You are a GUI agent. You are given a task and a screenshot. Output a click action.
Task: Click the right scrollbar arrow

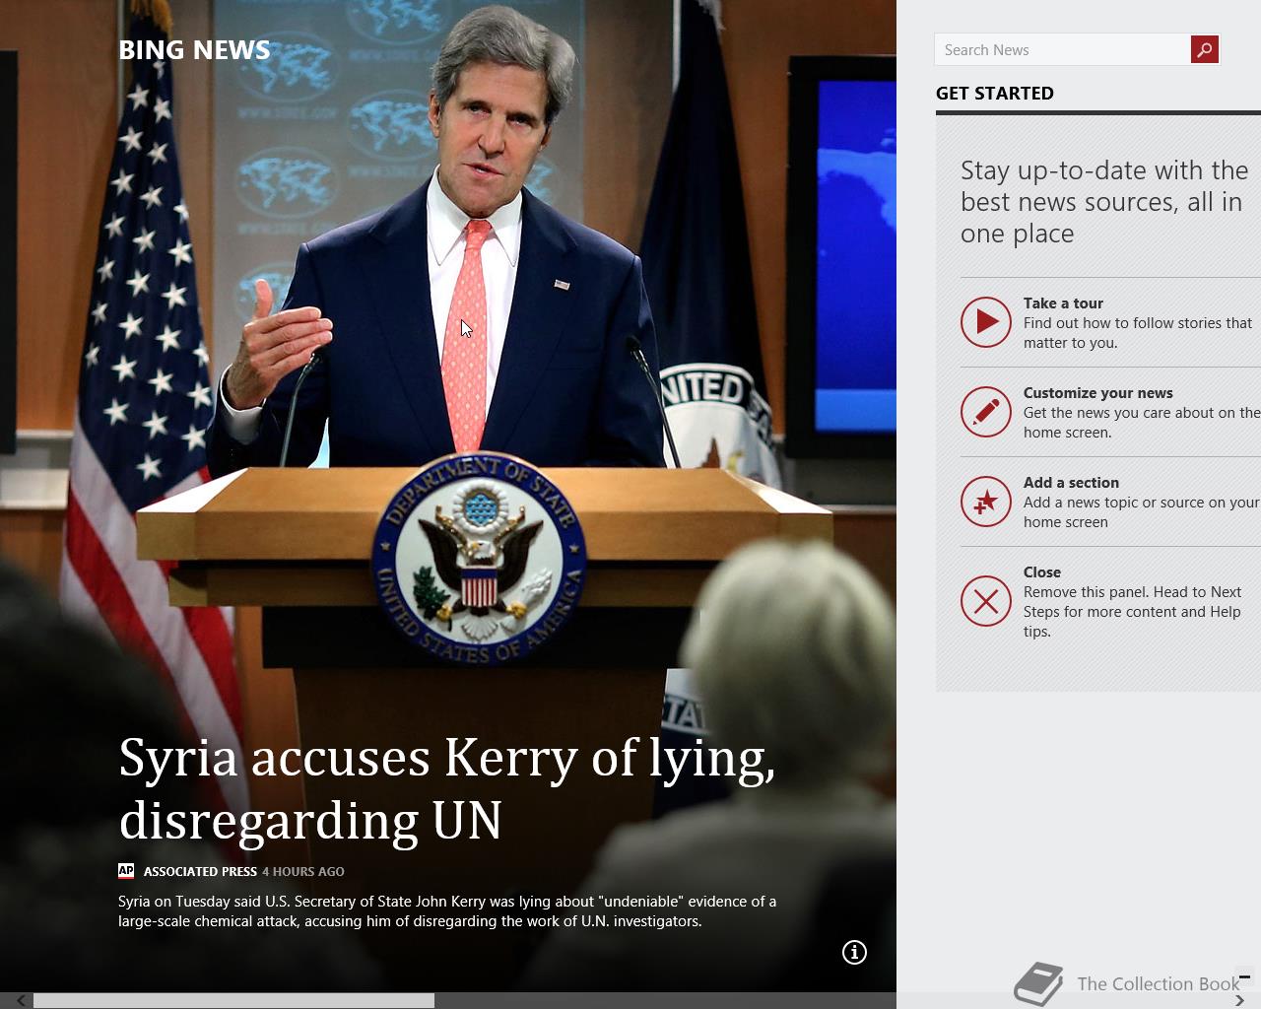tap(1239, 1000)
